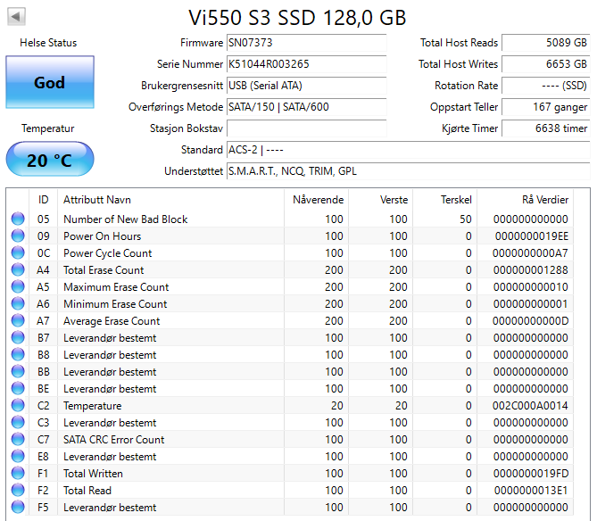Viewport: 597px width, 521px height.
Task: Select the Maximum Erase Count attribute name
Action: click(116, 287)
